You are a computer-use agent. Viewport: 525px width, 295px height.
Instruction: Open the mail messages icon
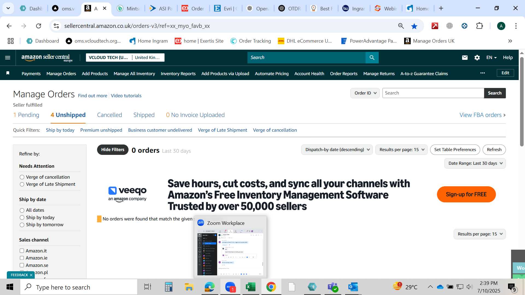pos(465,58)
